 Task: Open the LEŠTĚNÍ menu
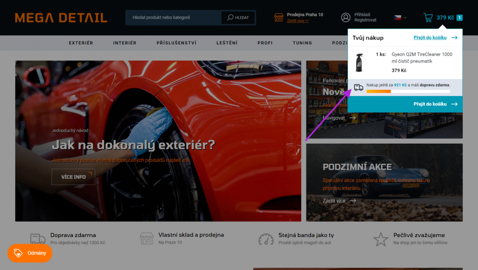click(227, 43)
